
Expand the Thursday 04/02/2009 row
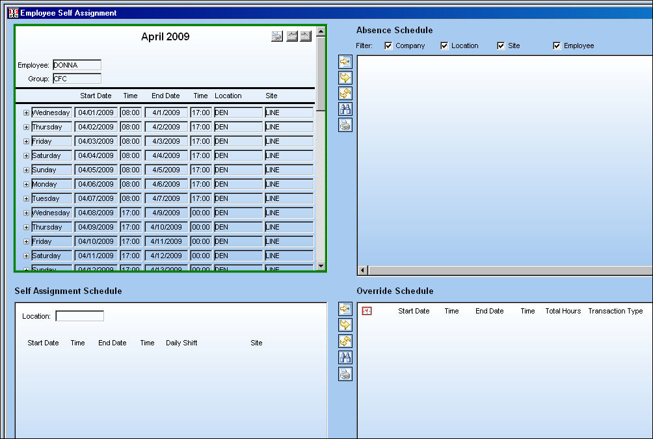[x=26, y=127]
